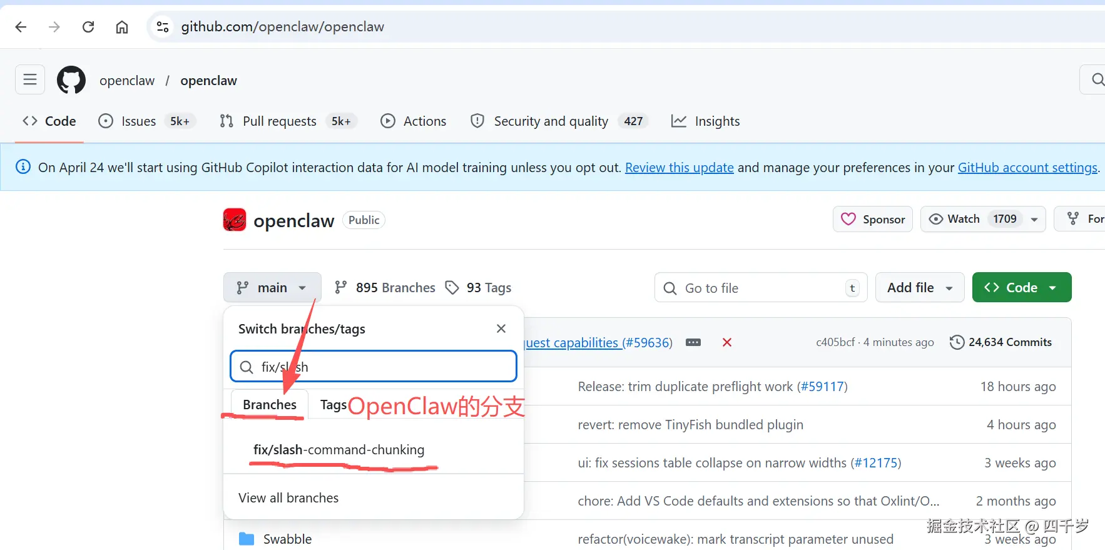Click the info icon in Copilot notice banner

tap(23, 166)
